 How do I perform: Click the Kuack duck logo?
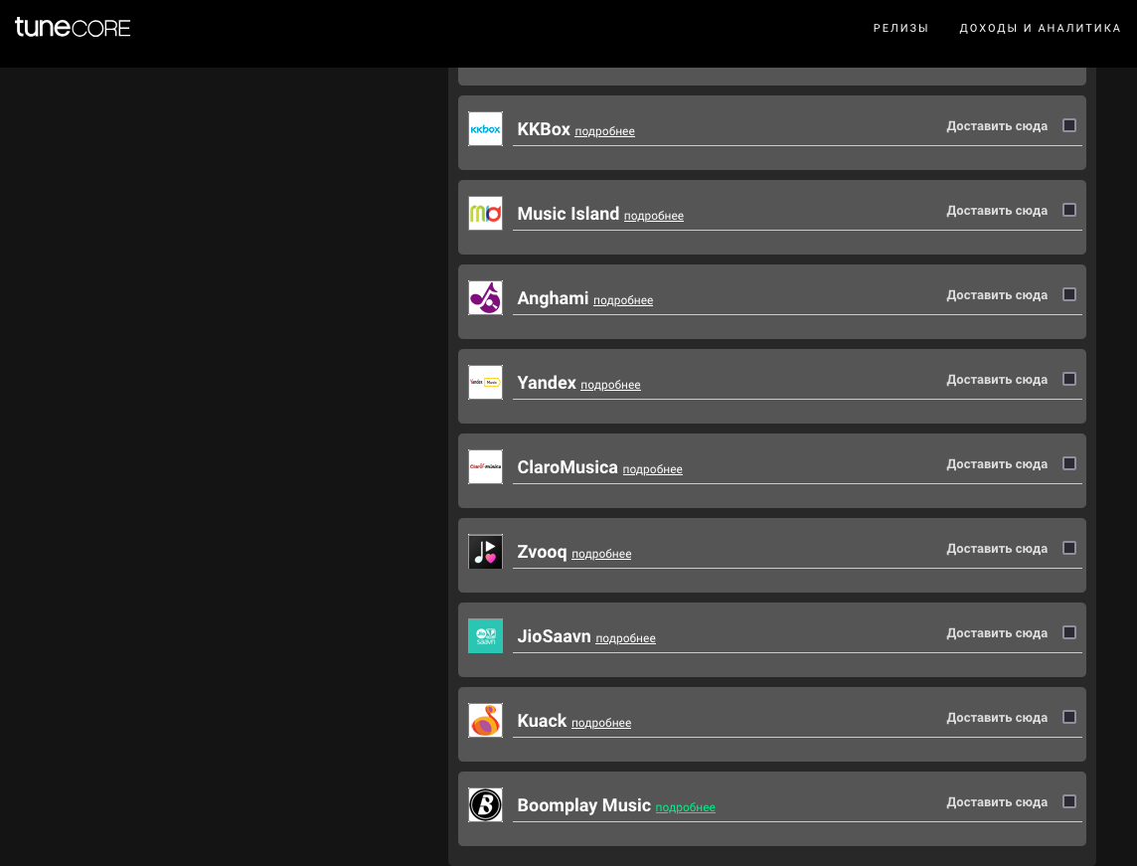tap(485, 720)
